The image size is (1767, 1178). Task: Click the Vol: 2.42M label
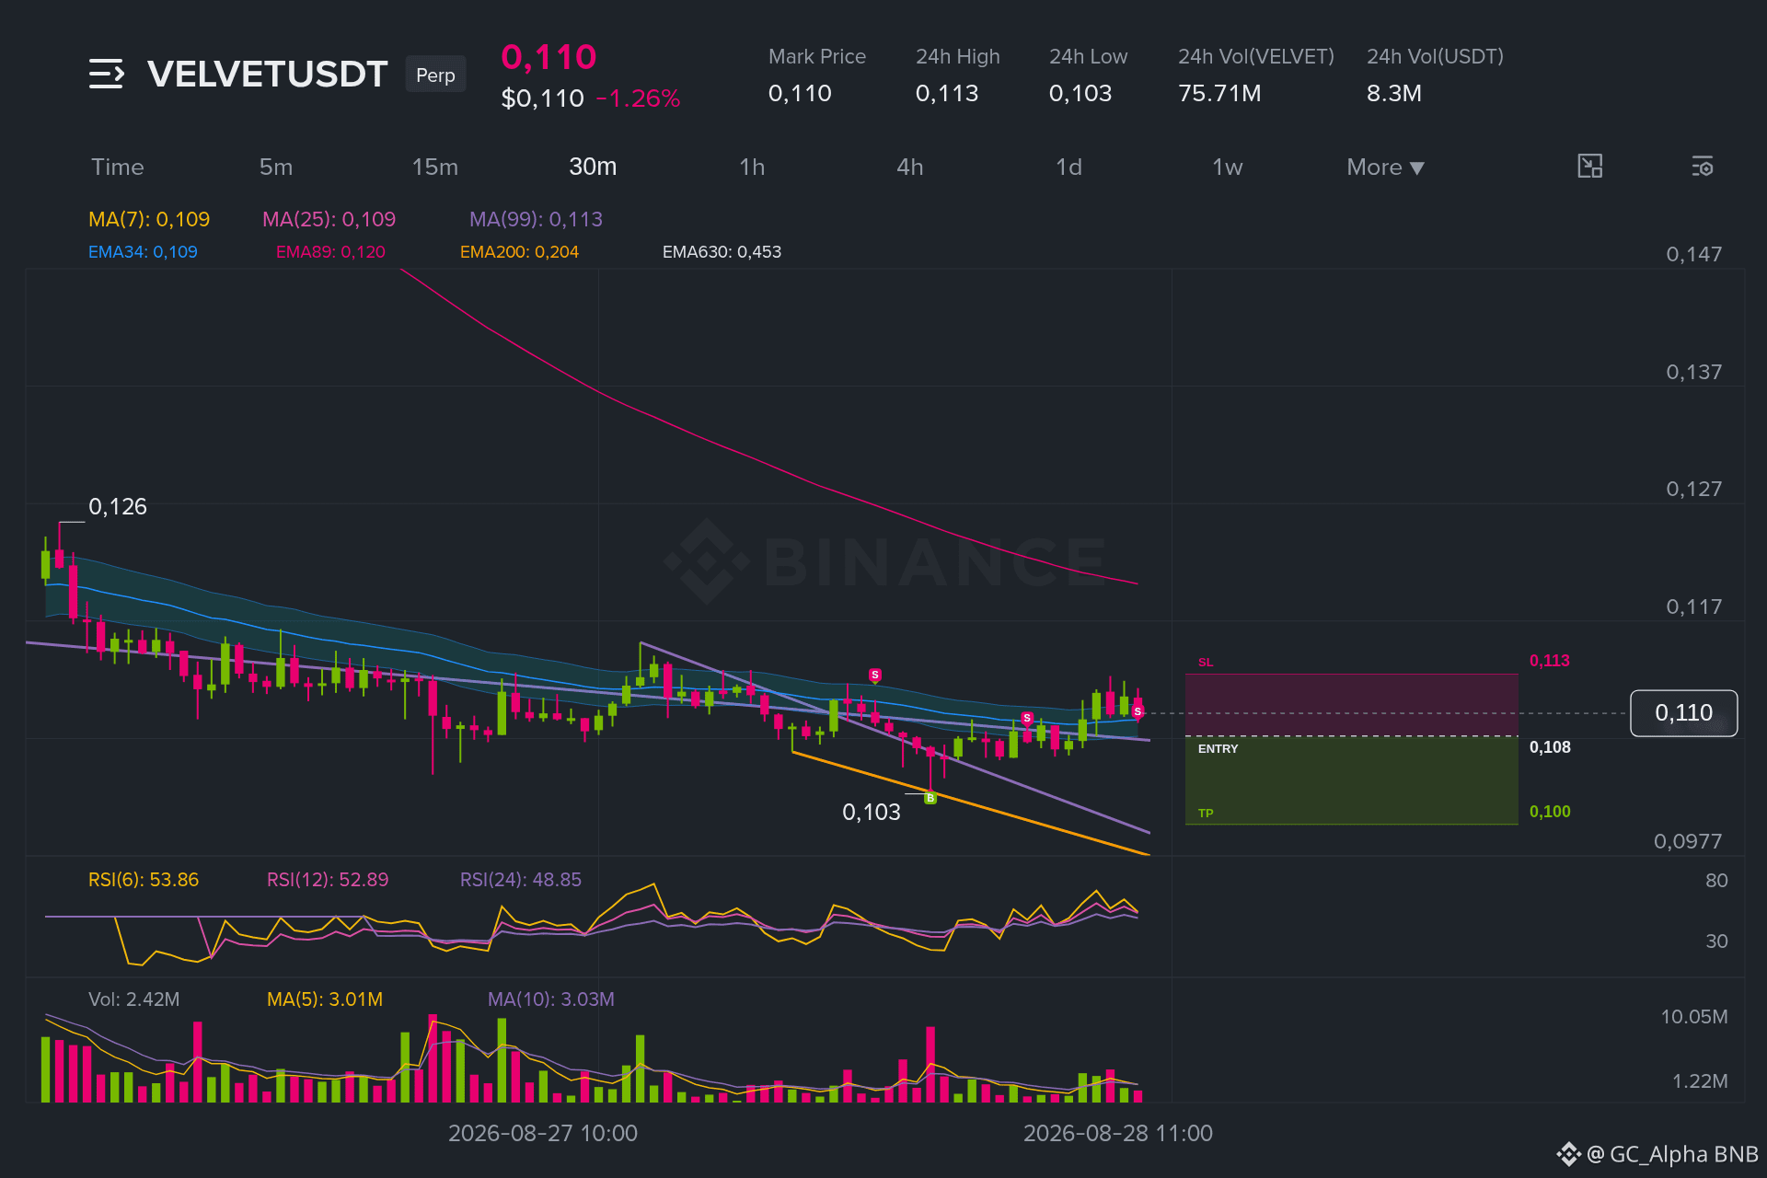pos(134,999)
